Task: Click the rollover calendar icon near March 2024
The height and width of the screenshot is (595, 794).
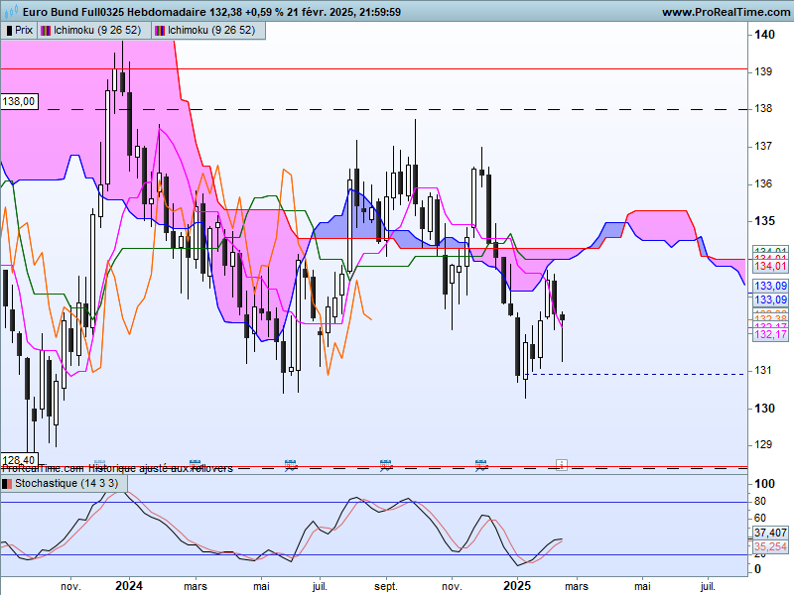Action: [195, 464]
